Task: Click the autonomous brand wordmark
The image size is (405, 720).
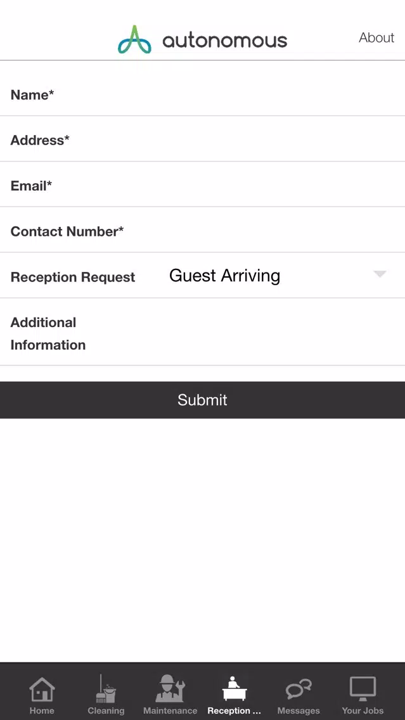Action: point(224,41)
